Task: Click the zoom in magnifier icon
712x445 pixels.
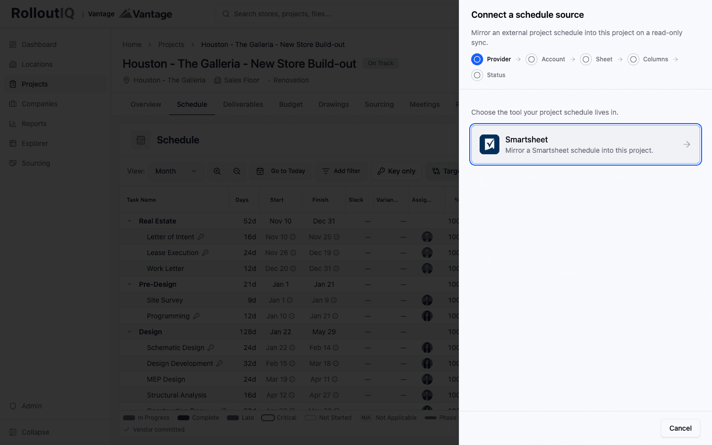Action: [217, 171]
